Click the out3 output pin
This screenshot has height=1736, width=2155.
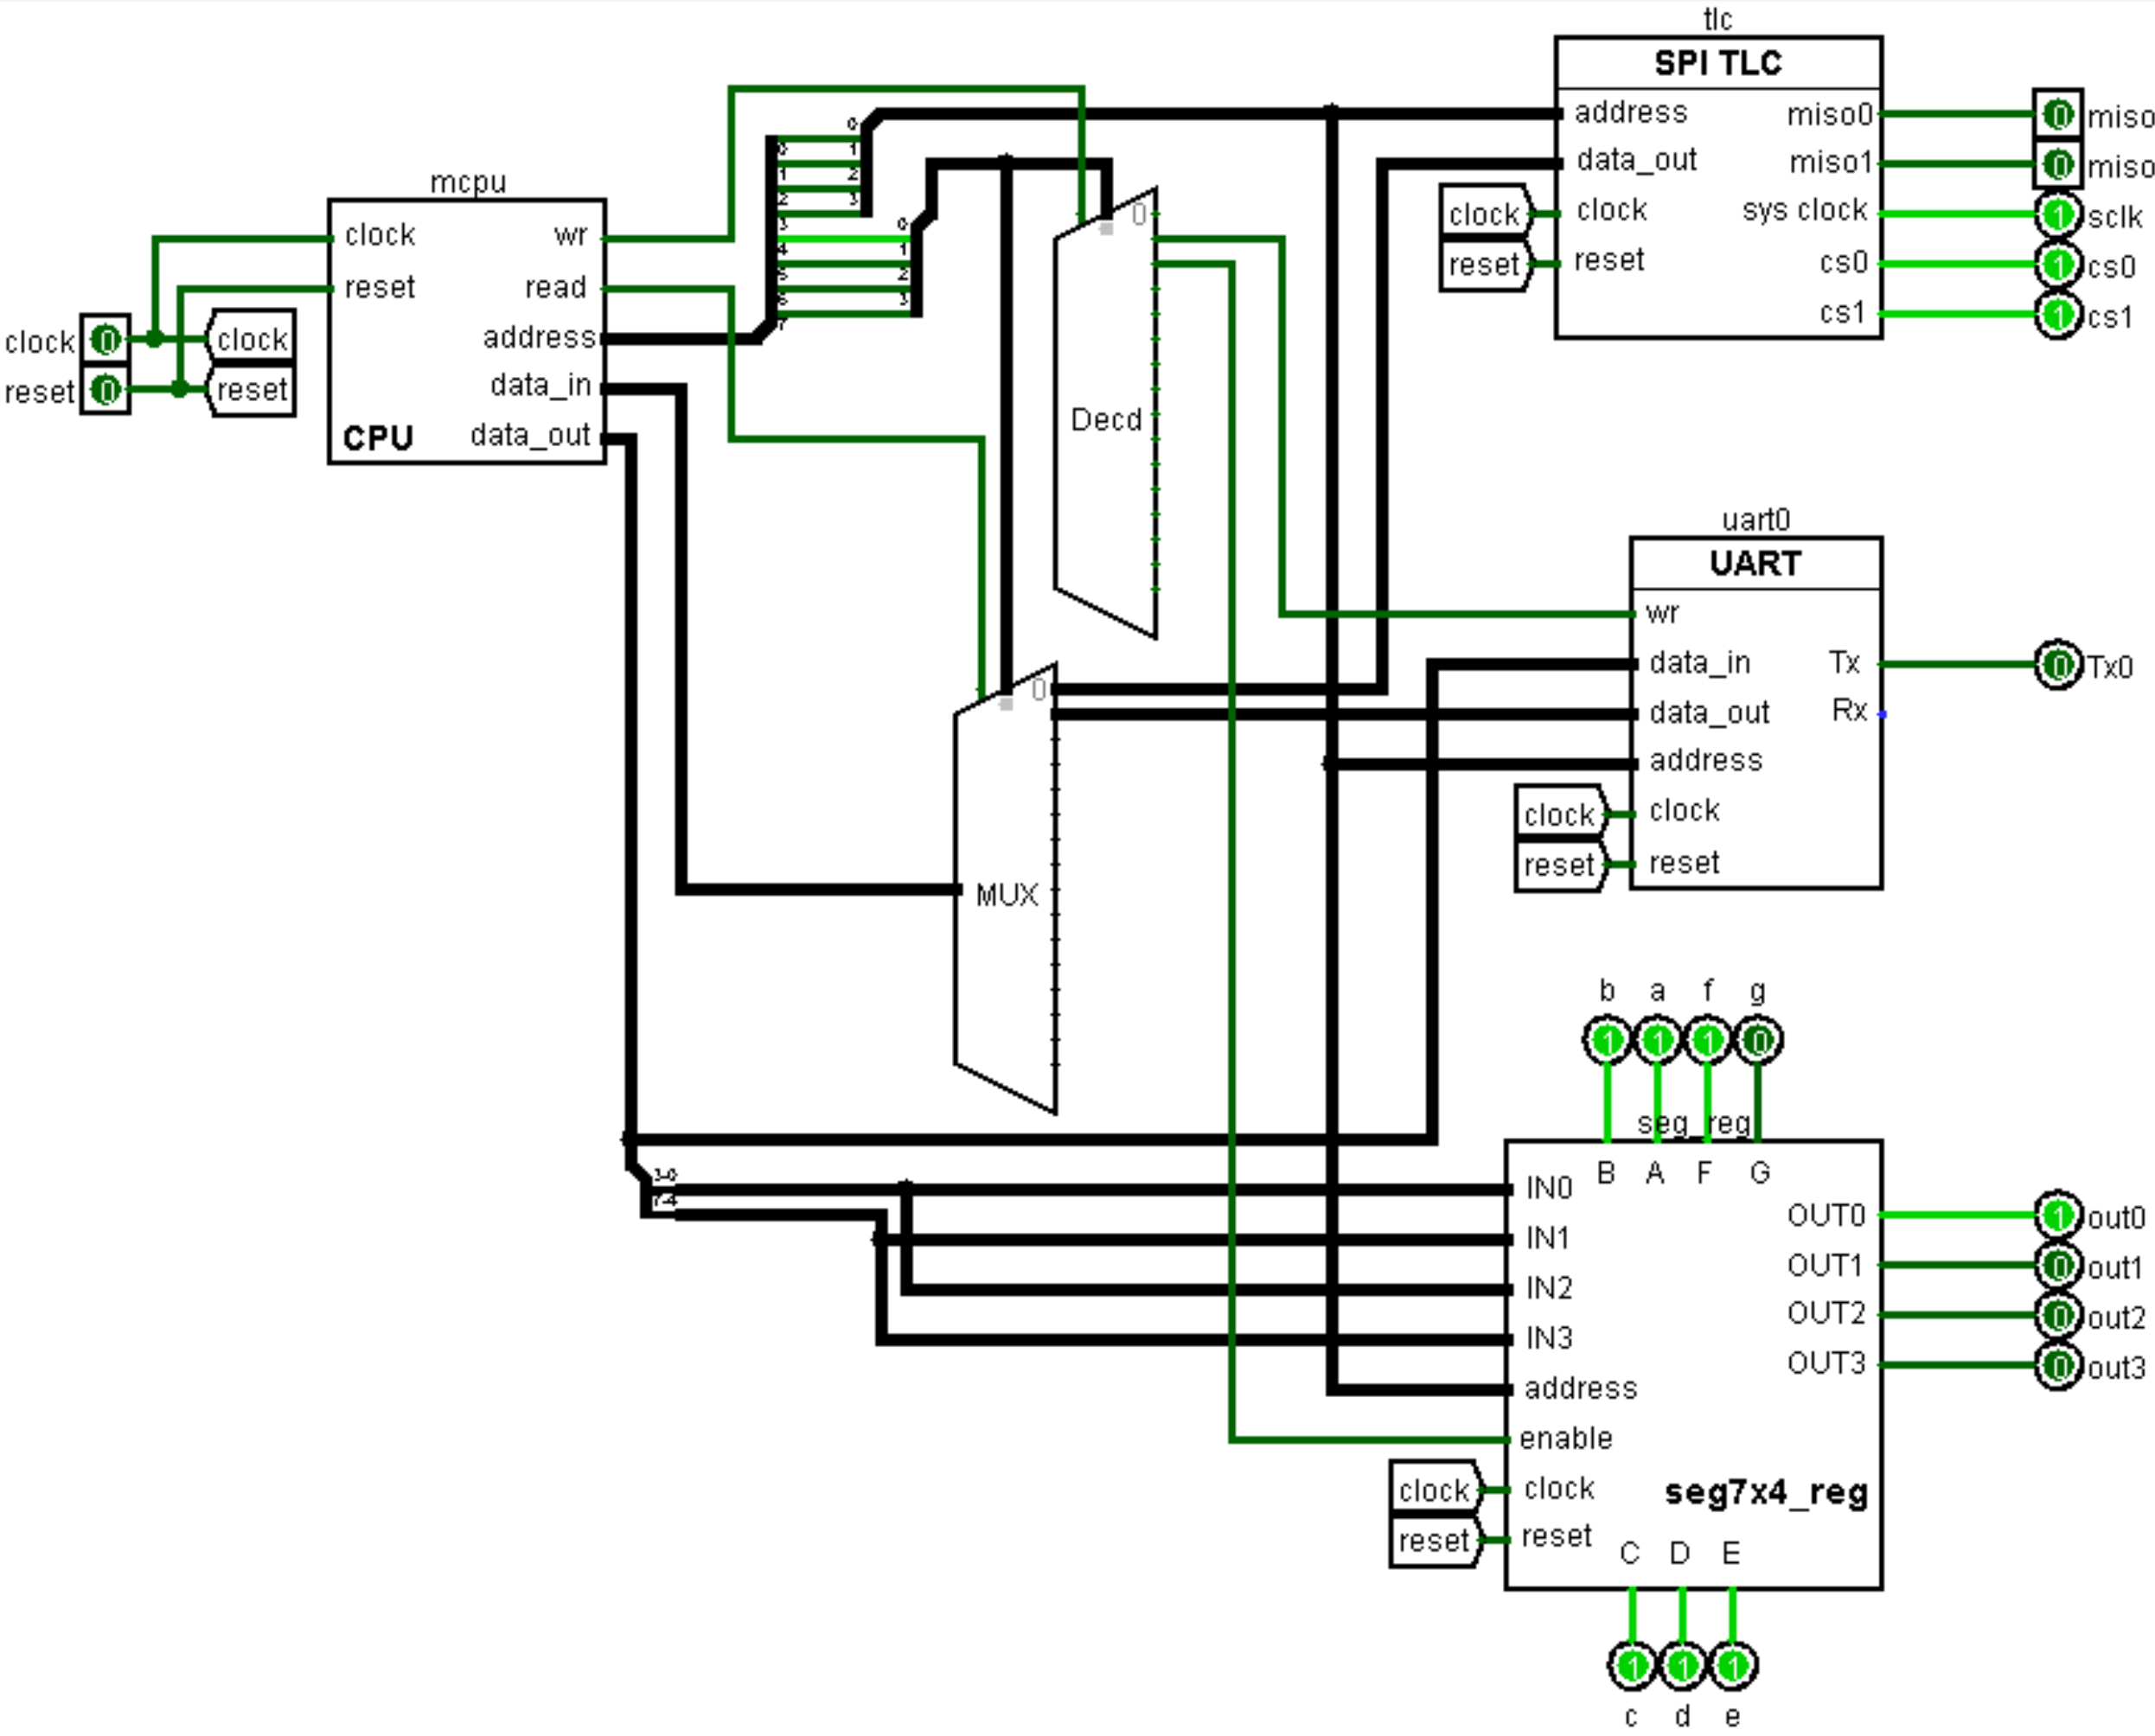coord(2057,1365)
